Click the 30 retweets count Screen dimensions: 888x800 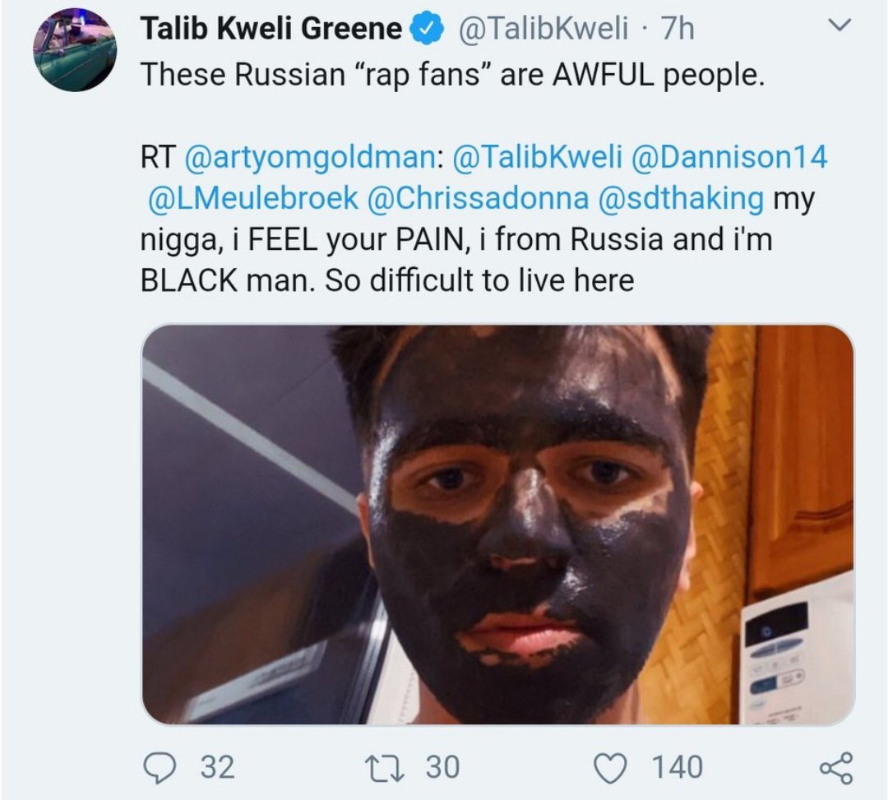click(x=443, y=768)
